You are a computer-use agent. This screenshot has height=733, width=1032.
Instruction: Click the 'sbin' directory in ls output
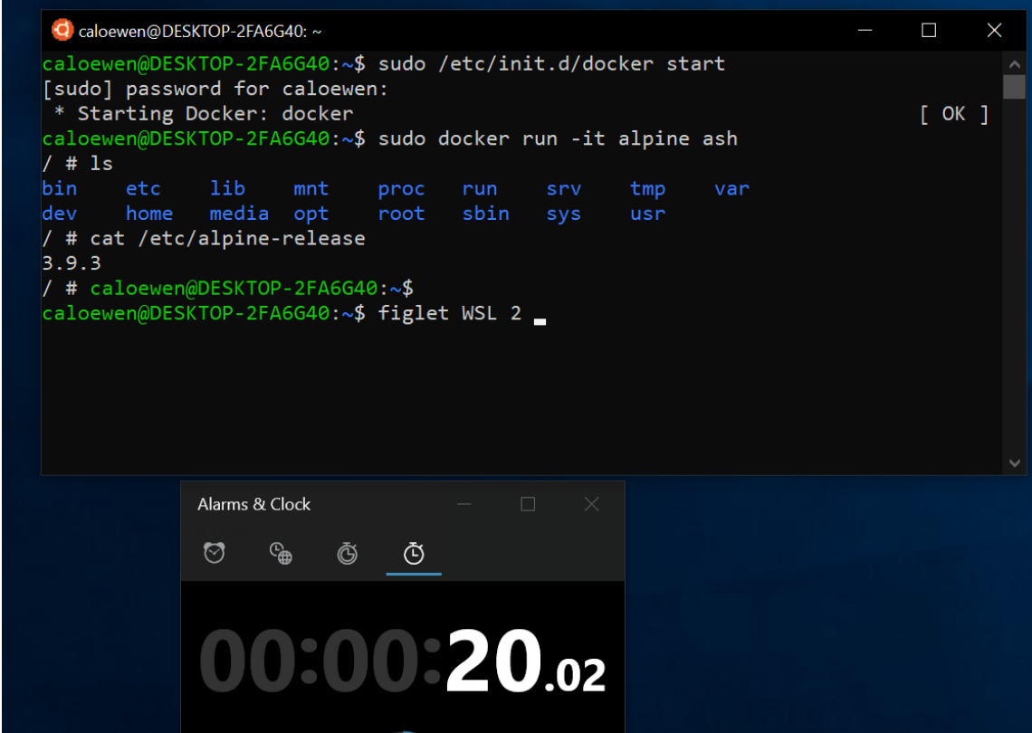(486, 214)
